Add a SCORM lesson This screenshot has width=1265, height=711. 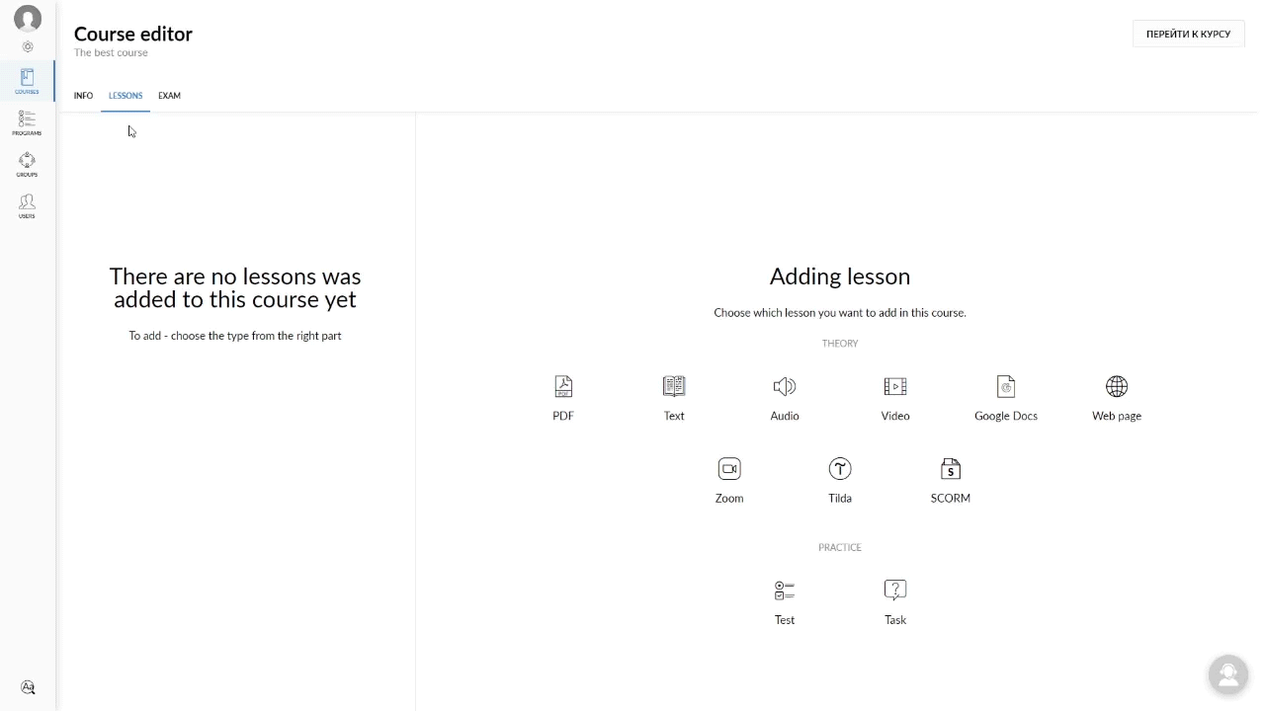pyautogui.click(x=951, y=470)
